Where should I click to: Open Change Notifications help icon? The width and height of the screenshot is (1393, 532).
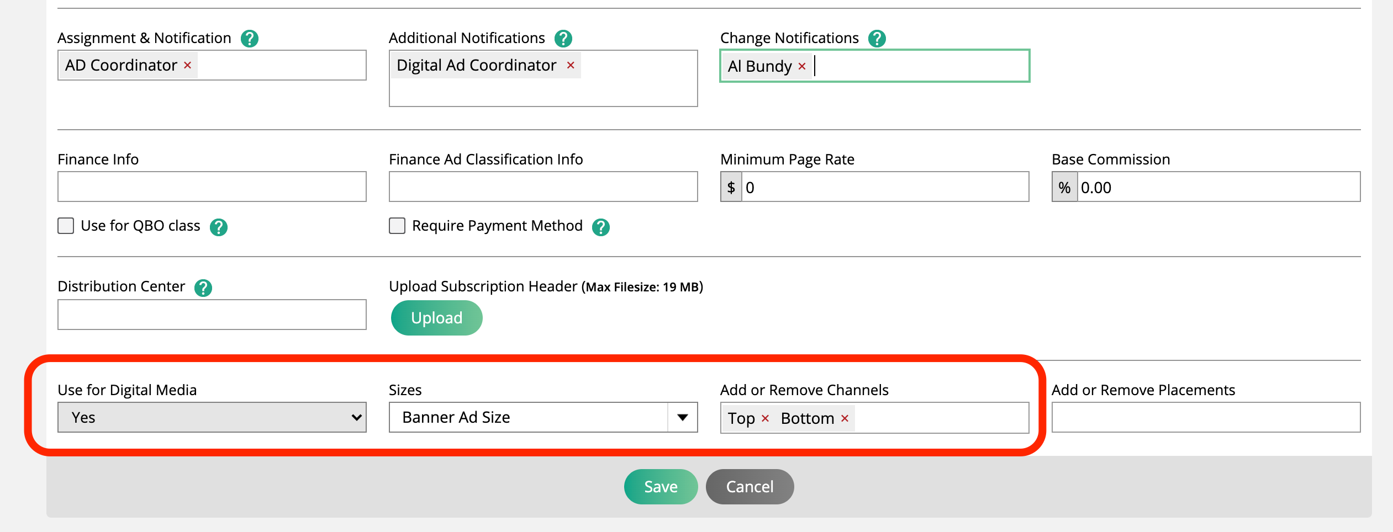pyautogui.click(x=877, y=39)
